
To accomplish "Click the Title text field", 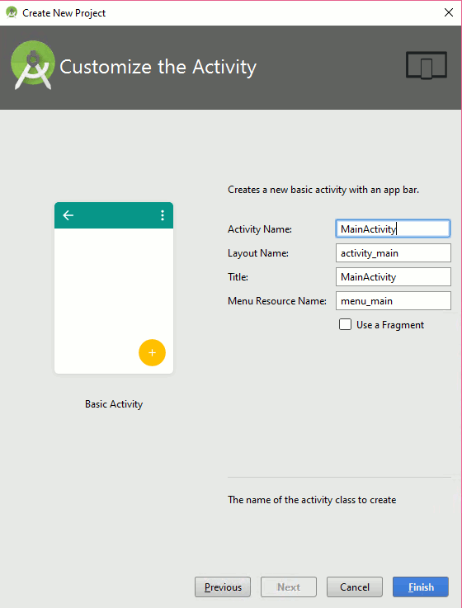I will (393, 277).
